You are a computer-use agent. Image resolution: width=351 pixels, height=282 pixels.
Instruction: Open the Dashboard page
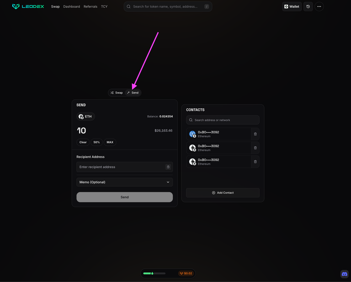pyautogui.click(x=72, y=6)
